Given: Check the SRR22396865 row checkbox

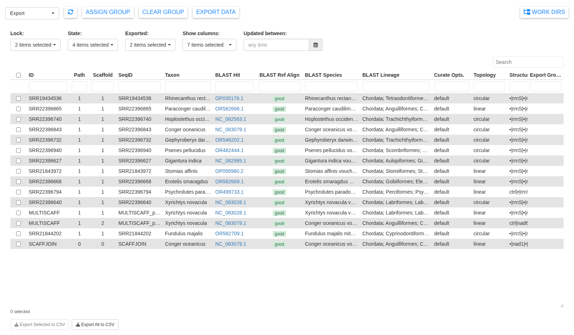Looking at the screenshot, I should click(19, 109).
